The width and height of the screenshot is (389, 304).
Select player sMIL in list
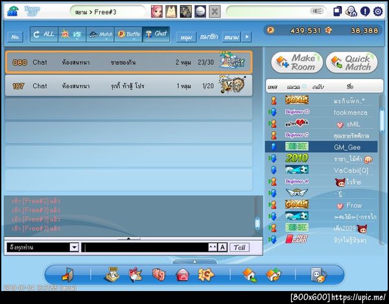click(x=322, y=124)
